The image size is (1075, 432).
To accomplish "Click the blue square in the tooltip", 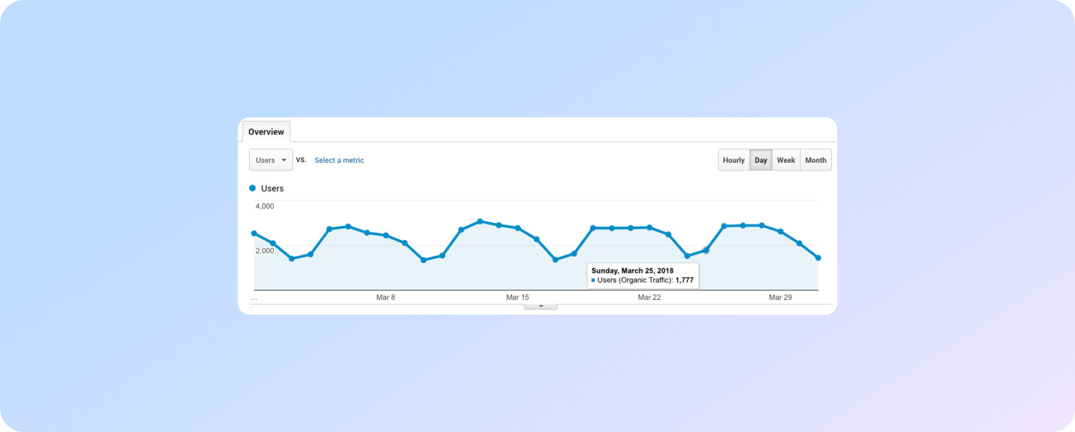I will point(593,280).
